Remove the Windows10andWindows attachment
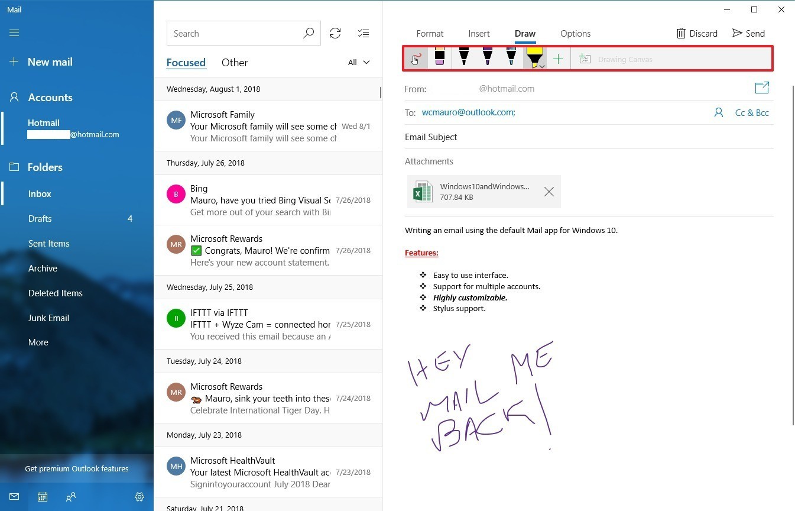 click(549, 191)
